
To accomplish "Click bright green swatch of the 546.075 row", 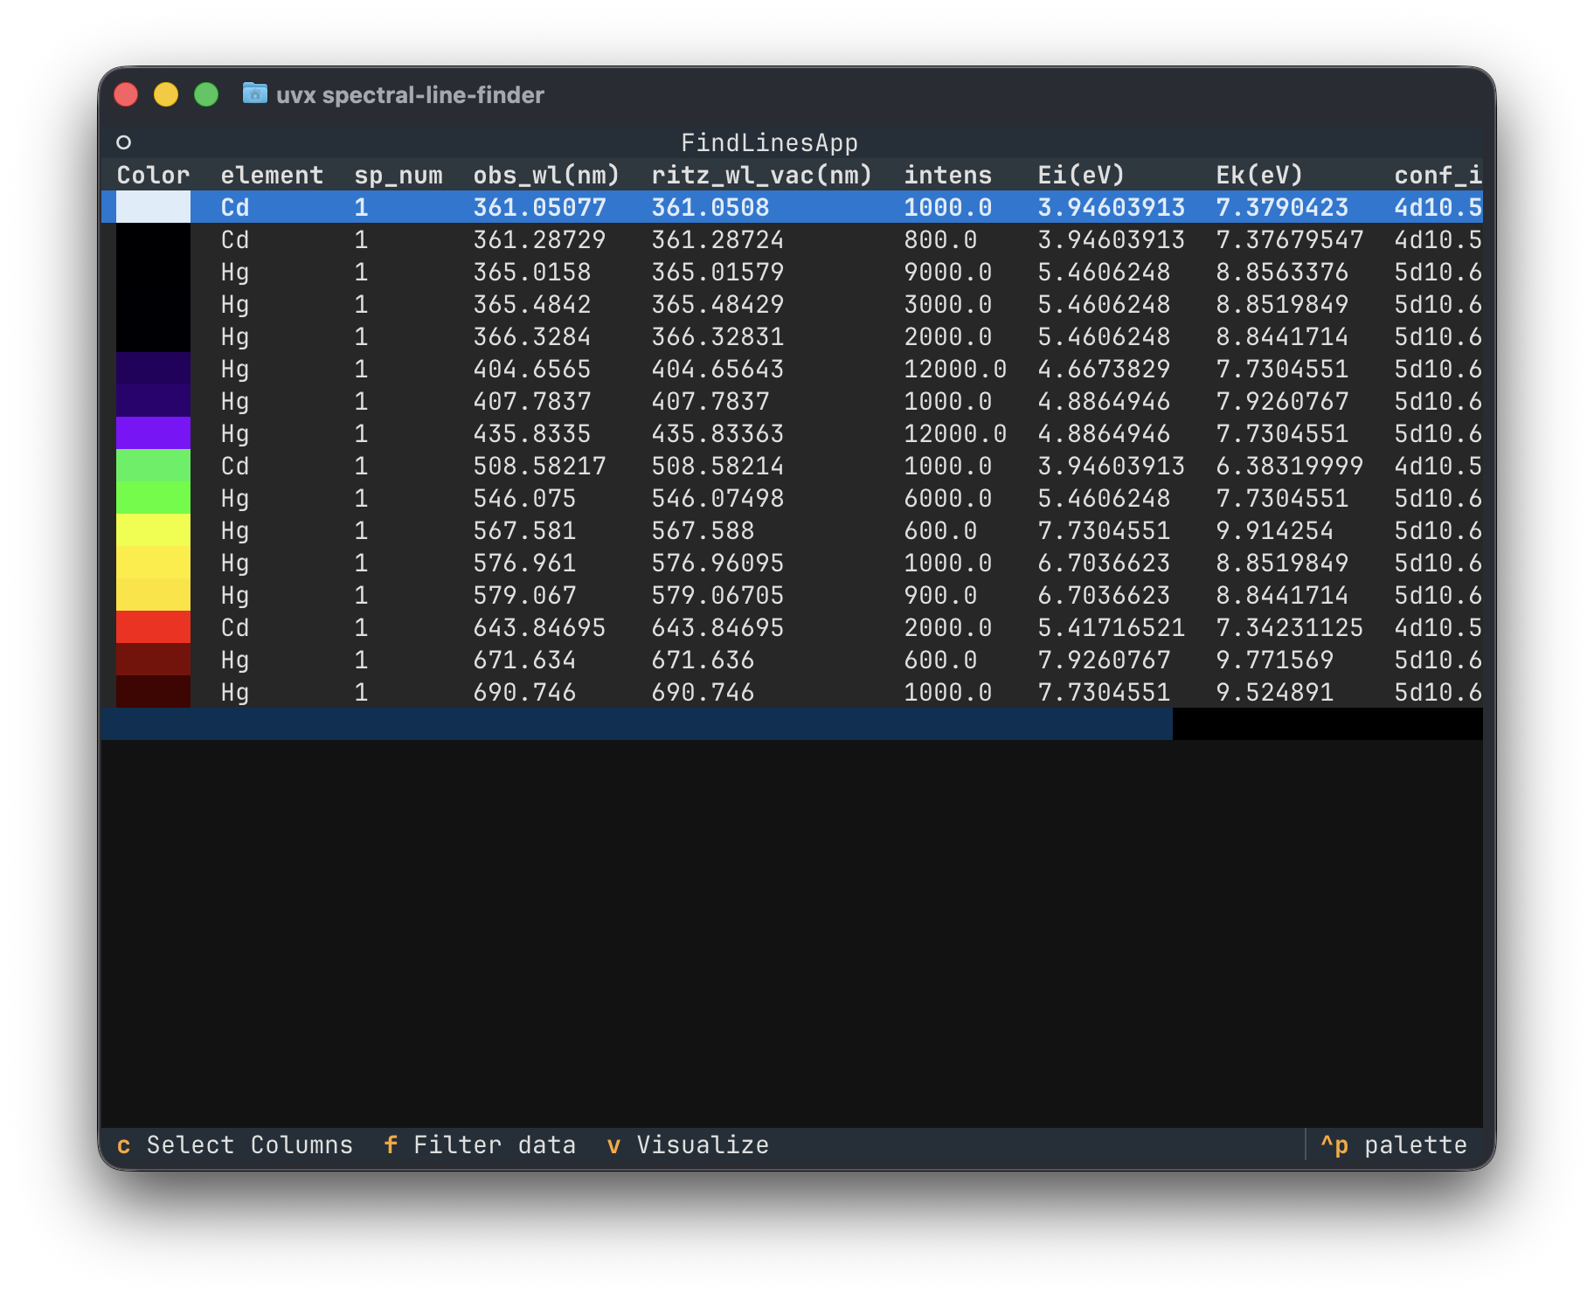I will [x=153, y=498].
